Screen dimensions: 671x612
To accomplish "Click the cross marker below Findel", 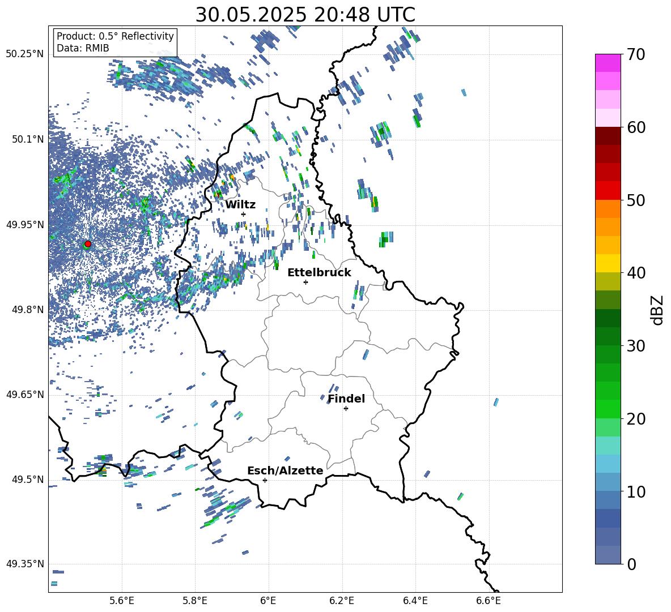I will tap(346, 409).
